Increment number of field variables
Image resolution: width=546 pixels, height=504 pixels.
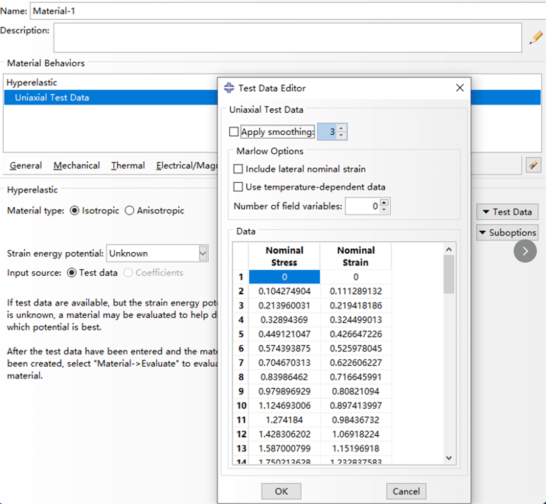point(384,203)
